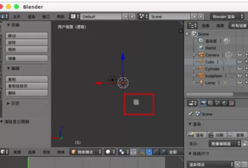248x168 pixels.
Task: Open the Blender 渲染 engine dropdown
Action: (227, 17)
